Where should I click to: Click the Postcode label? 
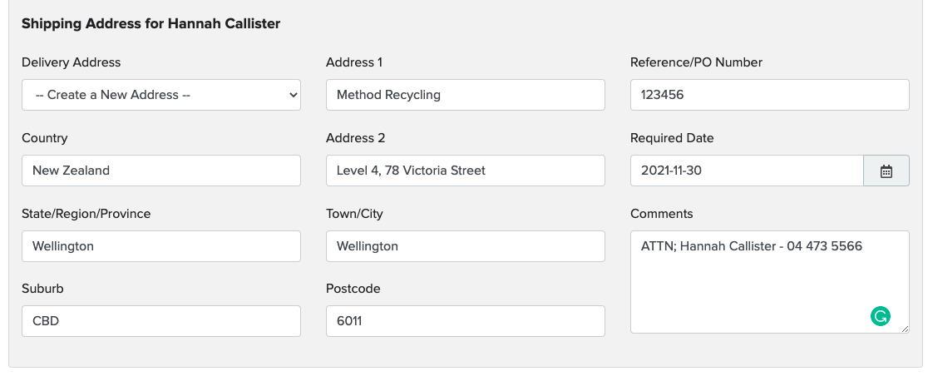coord(353,289)
